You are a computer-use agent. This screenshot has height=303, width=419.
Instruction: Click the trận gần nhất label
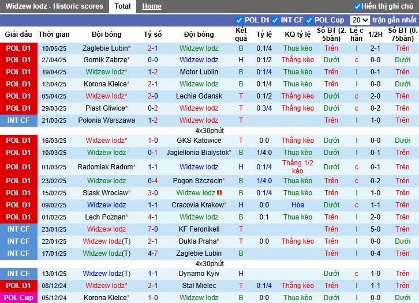394,20
